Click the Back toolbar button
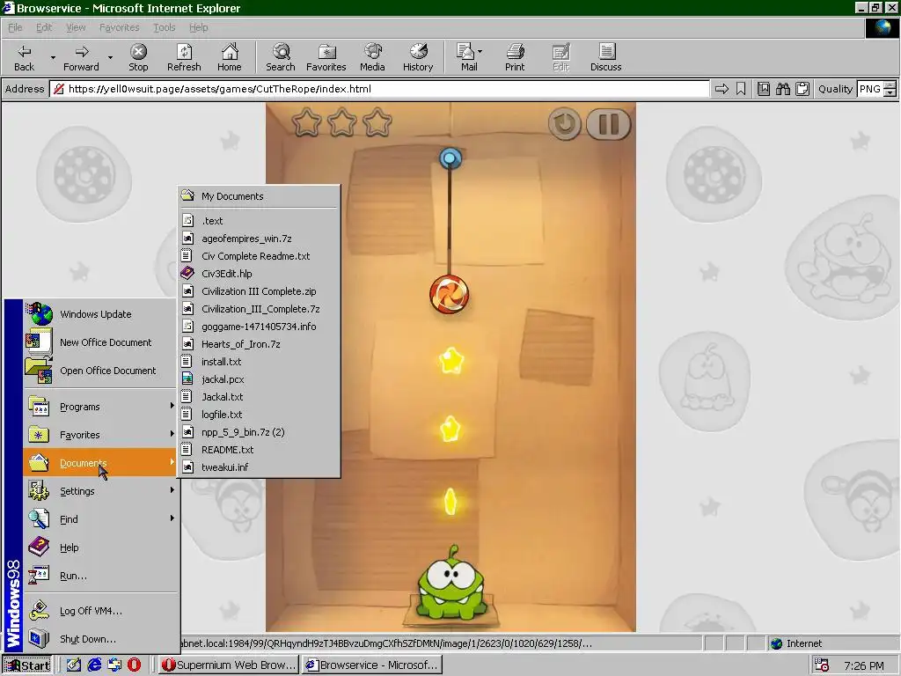 (x=24, y=57)
